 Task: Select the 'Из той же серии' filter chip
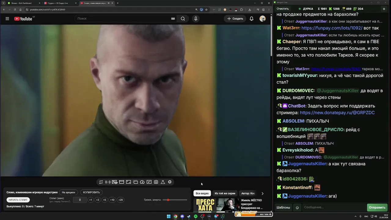(x=225, y=193)
